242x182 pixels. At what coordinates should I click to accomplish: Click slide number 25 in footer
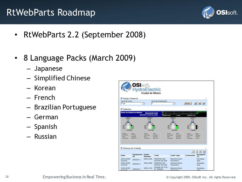point(7,177)
